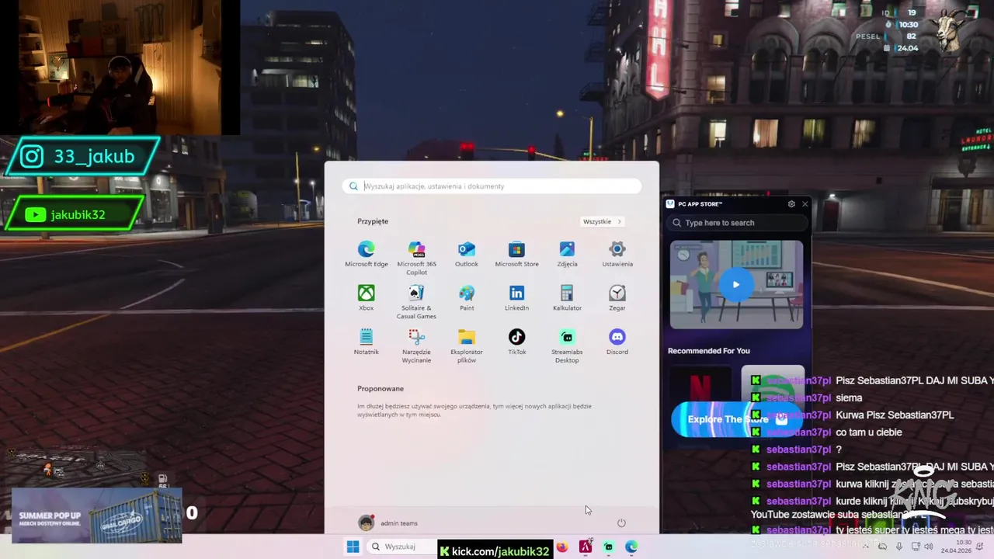Play the PC App Store promo video

point(736,284)
